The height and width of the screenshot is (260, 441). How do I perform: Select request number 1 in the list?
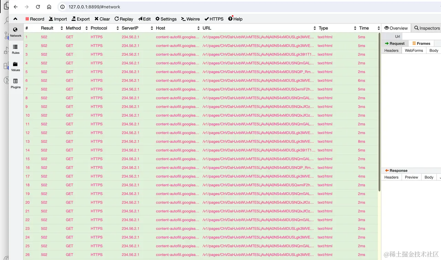pyautogui.click(x=201, y=37)
